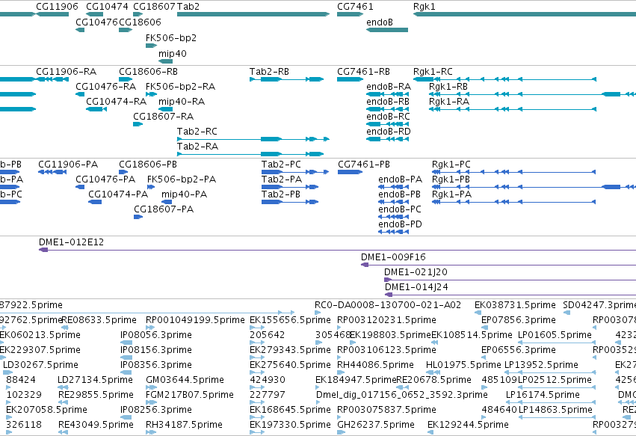
Task: Click the Tab2-PC protein label
Action: pyautogui.click(x=281, y=165)
